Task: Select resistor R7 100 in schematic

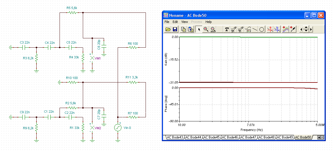Action: click(133, 117)
